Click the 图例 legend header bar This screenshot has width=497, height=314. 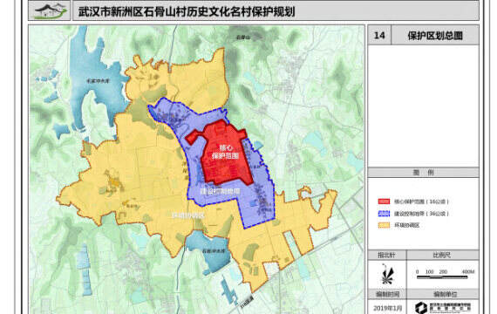[x=423, y=173]
